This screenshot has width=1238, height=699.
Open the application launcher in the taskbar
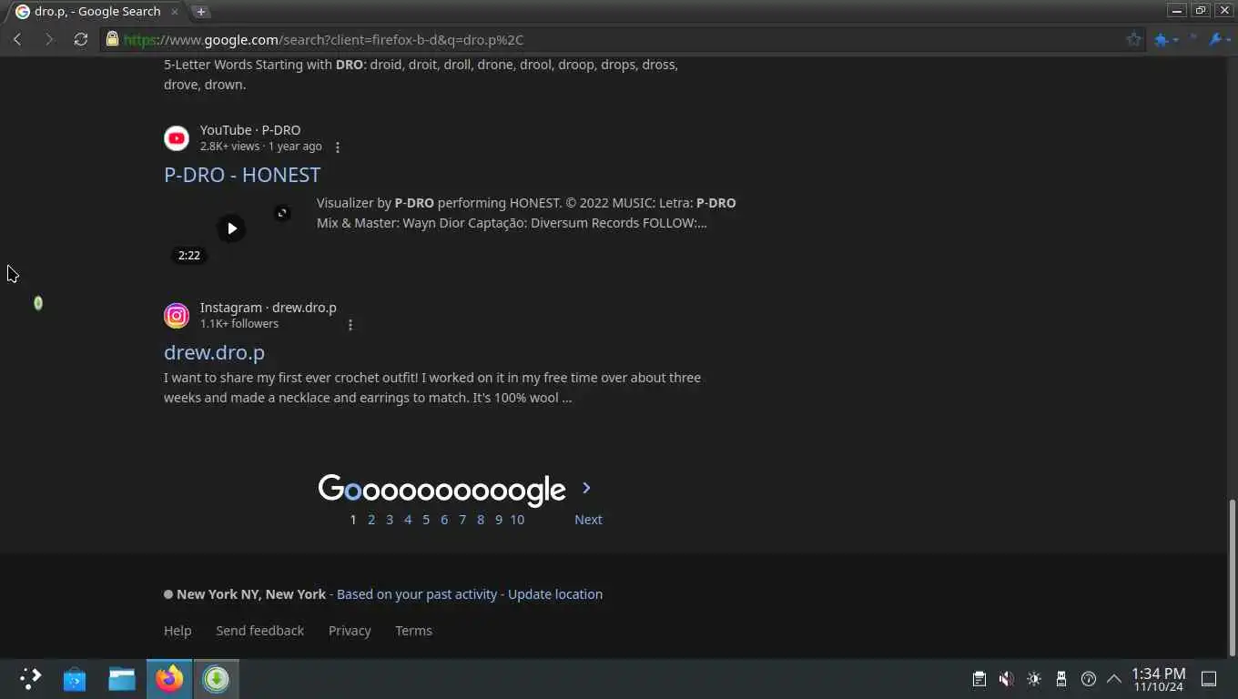point(31,679)
